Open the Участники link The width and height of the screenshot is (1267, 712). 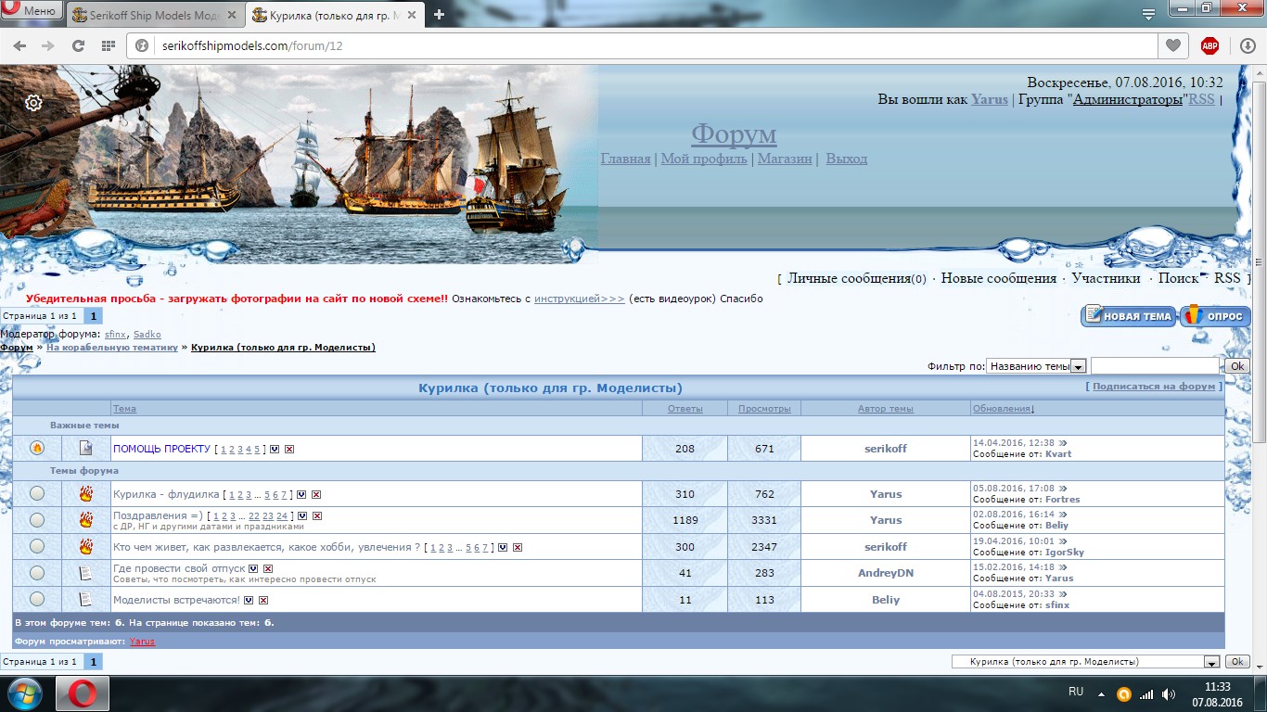pyautogui.click(x=1107, y=278)
